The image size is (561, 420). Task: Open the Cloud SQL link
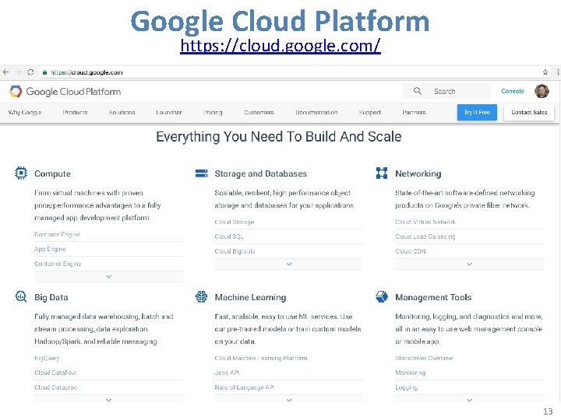229,236
